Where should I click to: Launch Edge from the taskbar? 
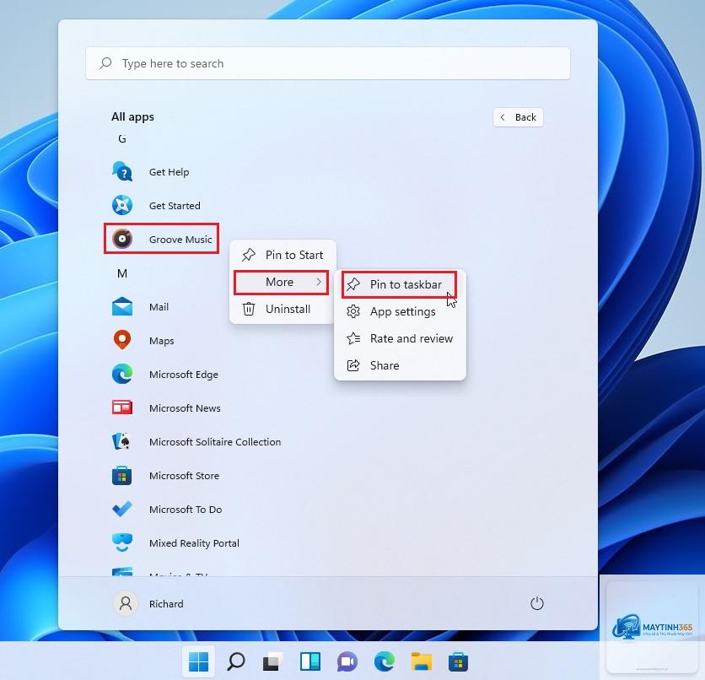pos(385,661)
